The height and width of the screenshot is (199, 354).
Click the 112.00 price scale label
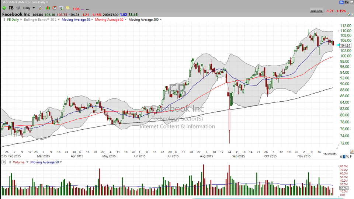point(346,26)
